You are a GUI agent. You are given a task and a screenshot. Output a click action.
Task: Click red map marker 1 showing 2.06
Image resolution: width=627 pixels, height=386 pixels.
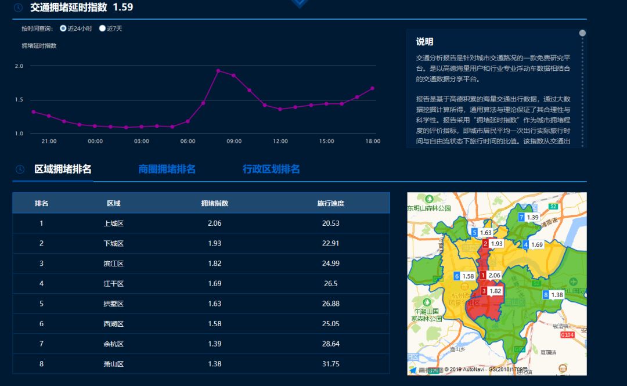point(483,275)
